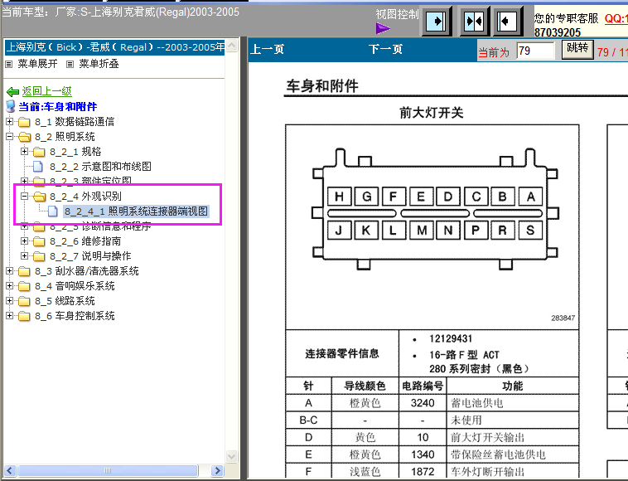Screen dimensions: 628x481
Task: Select the 8_3 刮水器/清洗器系统 label
Action: pyautogui.click(x=86, y=271)
